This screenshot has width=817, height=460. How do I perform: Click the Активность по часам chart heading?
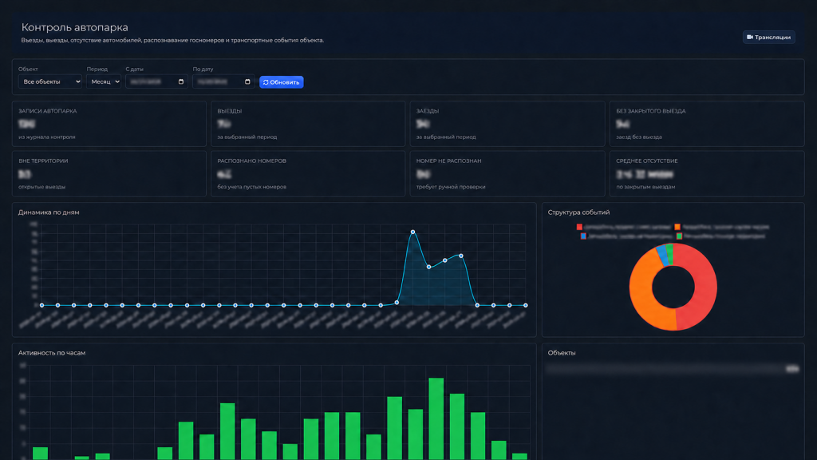pyautogui.click(x=52, y=352)
